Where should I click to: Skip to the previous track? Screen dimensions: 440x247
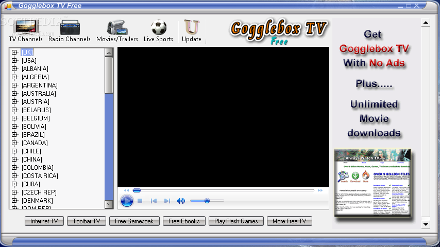(x=154, y=201)
